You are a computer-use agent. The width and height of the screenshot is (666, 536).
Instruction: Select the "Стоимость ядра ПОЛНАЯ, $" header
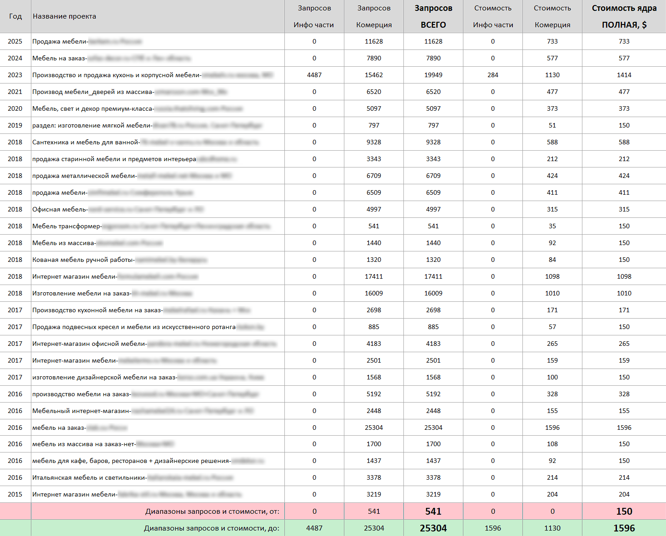tap(624, 16)
